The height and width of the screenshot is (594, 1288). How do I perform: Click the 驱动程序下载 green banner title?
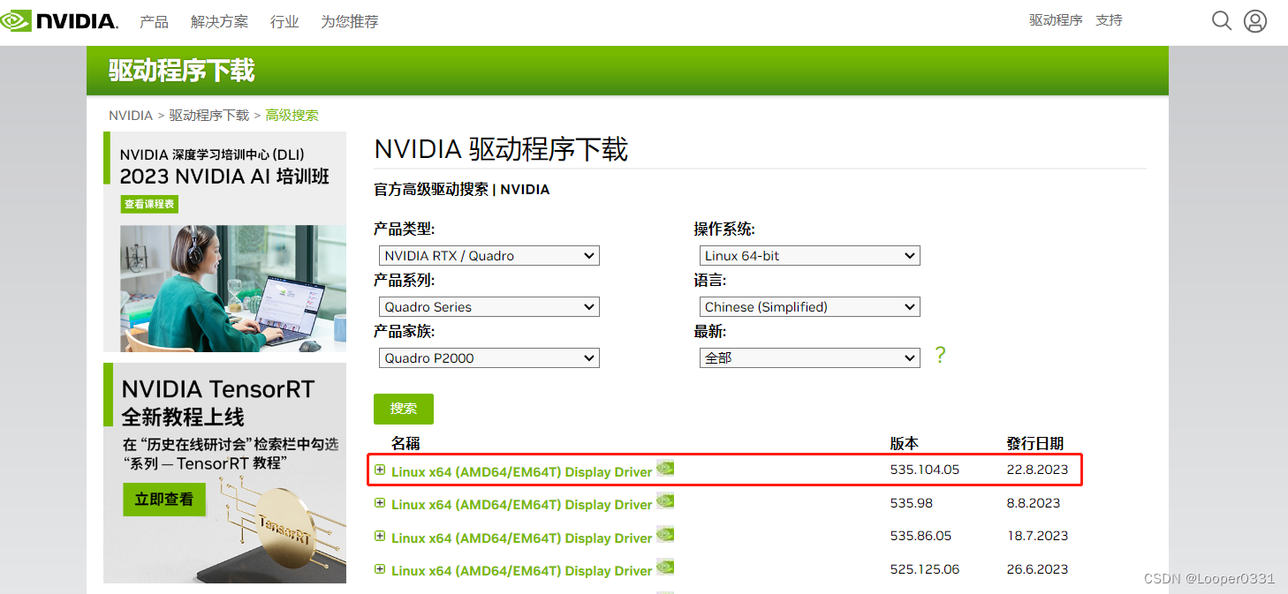click(x=182, y=71)
